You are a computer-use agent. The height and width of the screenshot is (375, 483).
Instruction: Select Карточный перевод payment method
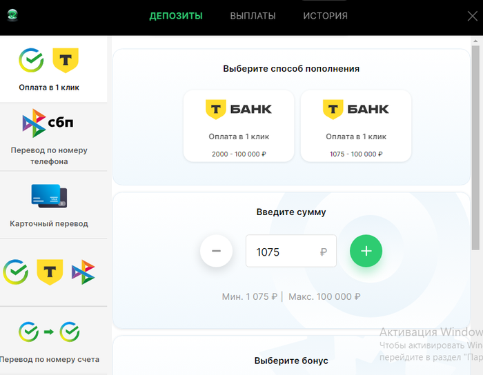click(54, 205)
